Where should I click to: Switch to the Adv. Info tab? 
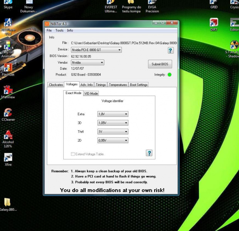click(87, 85)
